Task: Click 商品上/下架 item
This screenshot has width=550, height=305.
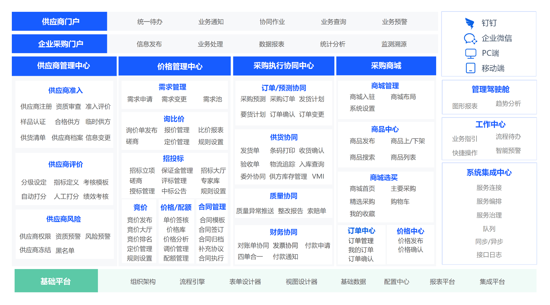Action: coord(408,141)
